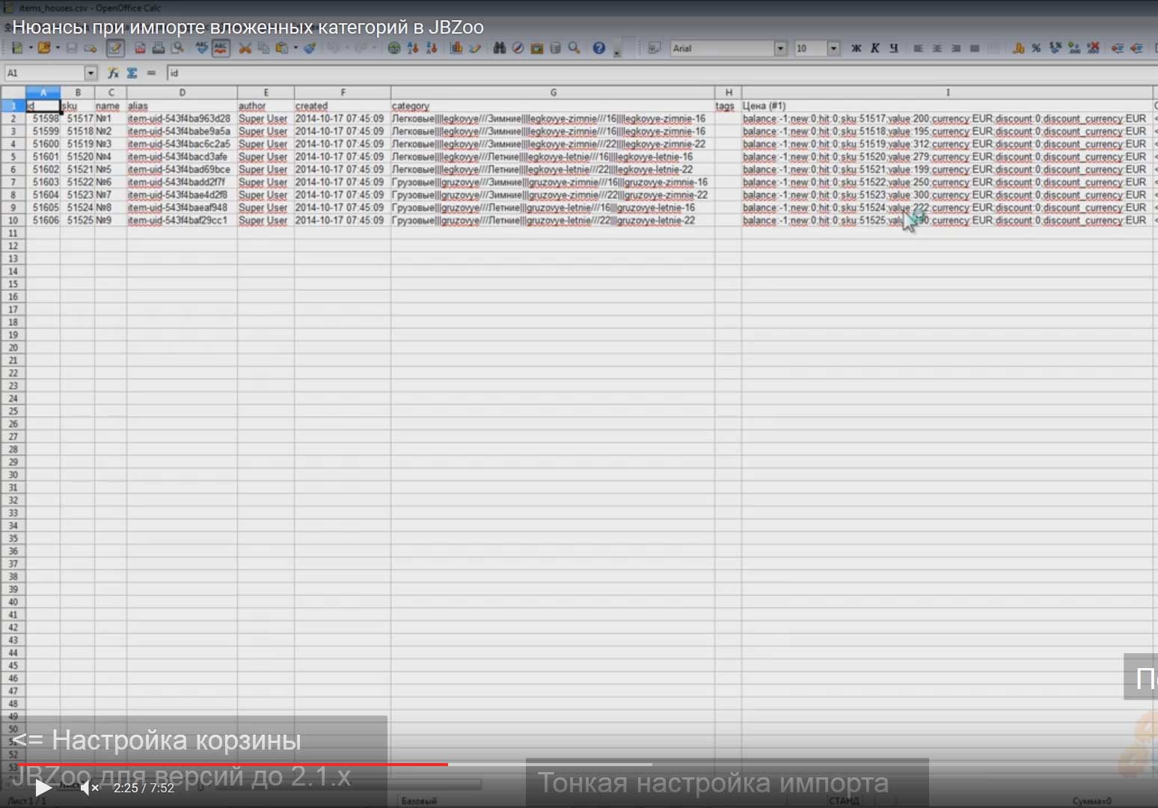The height and width of the screenshot is (808, 1158).
Task: Open Find & Replace binoculars icon
Action: click(500, 48)
